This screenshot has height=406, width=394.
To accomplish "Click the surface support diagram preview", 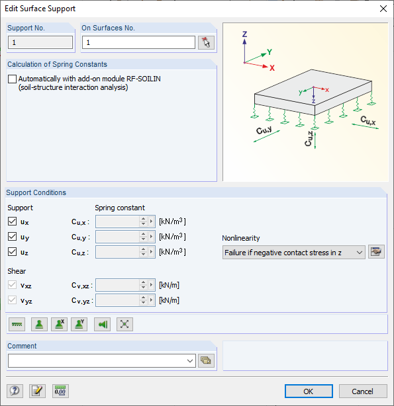I will click(x=305, y=102).
